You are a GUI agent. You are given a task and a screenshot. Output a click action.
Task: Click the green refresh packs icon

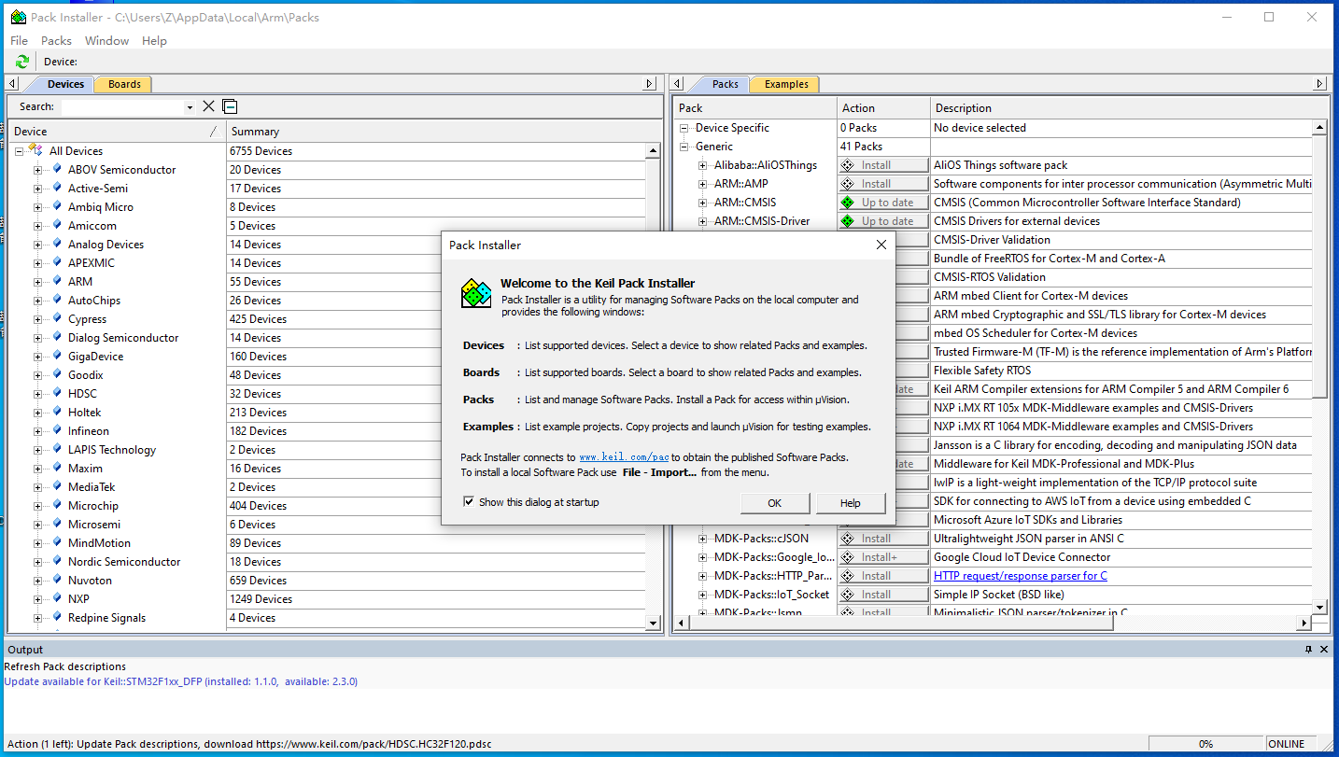point(22,62)
